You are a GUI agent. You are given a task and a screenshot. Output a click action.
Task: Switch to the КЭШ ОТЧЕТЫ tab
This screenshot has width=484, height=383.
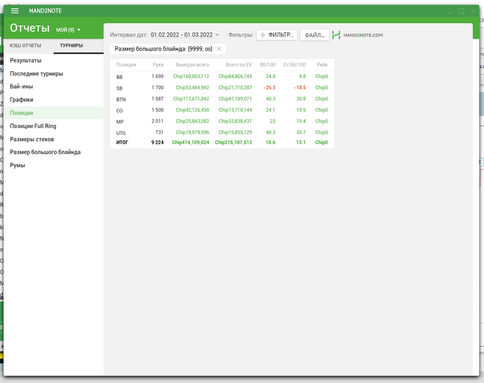tap(26, 46)
